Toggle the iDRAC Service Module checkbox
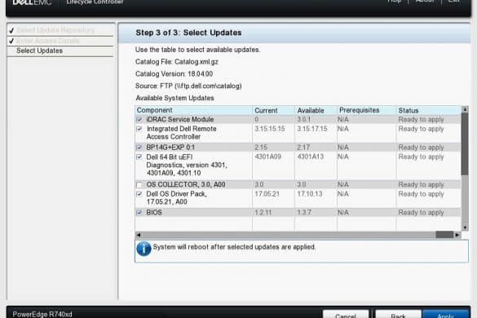This screenshot has height=318, width=477. [139, 119]
